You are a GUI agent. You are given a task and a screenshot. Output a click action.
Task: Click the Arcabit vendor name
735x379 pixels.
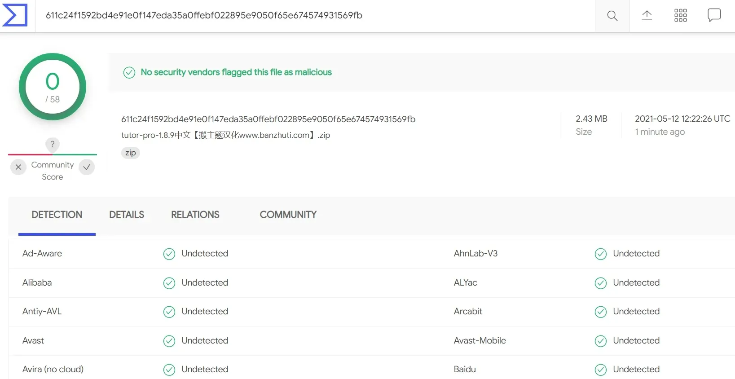pyautogui.click(x=468, y=311)
